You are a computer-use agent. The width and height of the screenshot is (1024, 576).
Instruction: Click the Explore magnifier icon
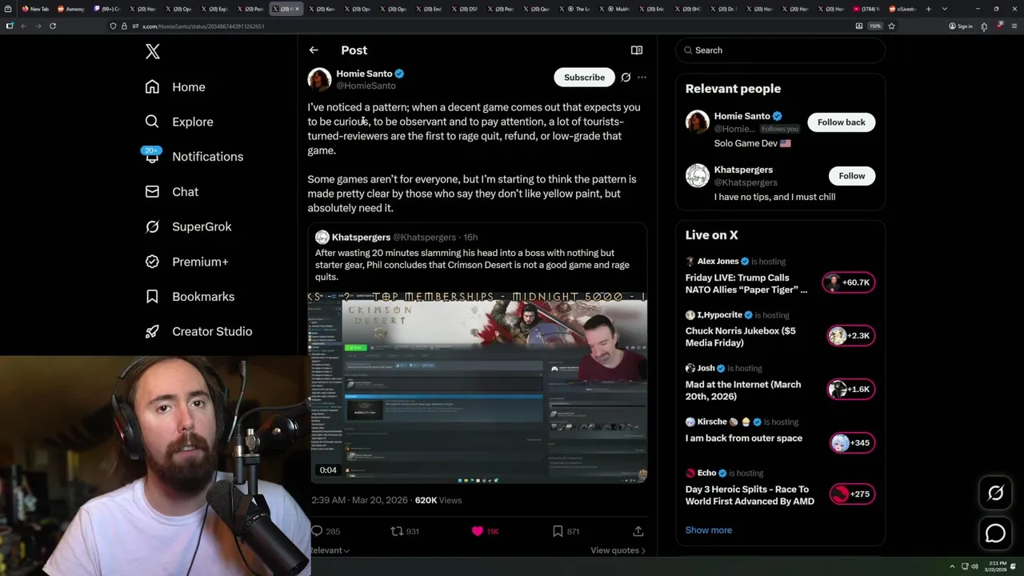coord(152,122)
